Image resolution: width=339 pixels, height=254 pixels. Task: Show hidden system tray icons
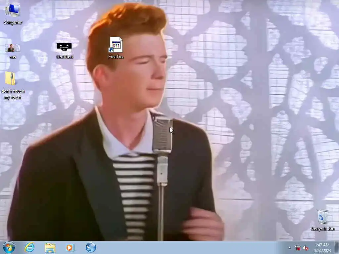click(289, 248)
